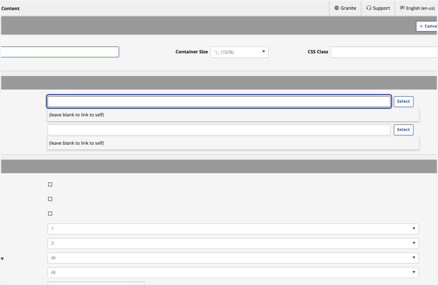
Task: Toggle the second checkbox
Action: [50, 199]
